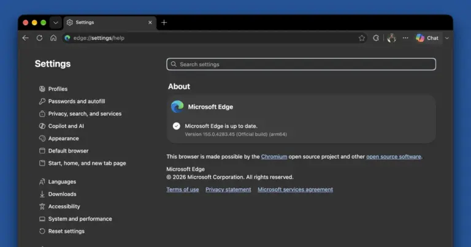Viewport: 471px width, 247px height.
Task: Open System and performance settings
Action: coord(80,219)
